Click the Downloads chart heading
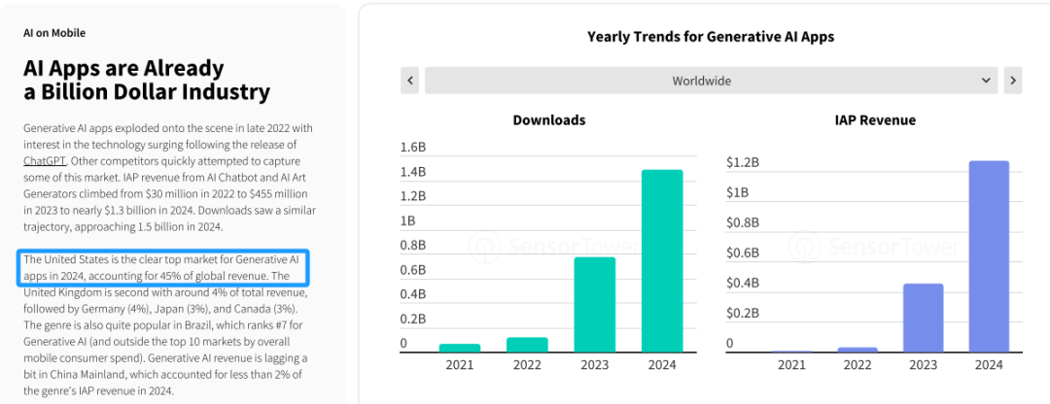This screenshot has width=1050, height=404. tap(549, 120)
